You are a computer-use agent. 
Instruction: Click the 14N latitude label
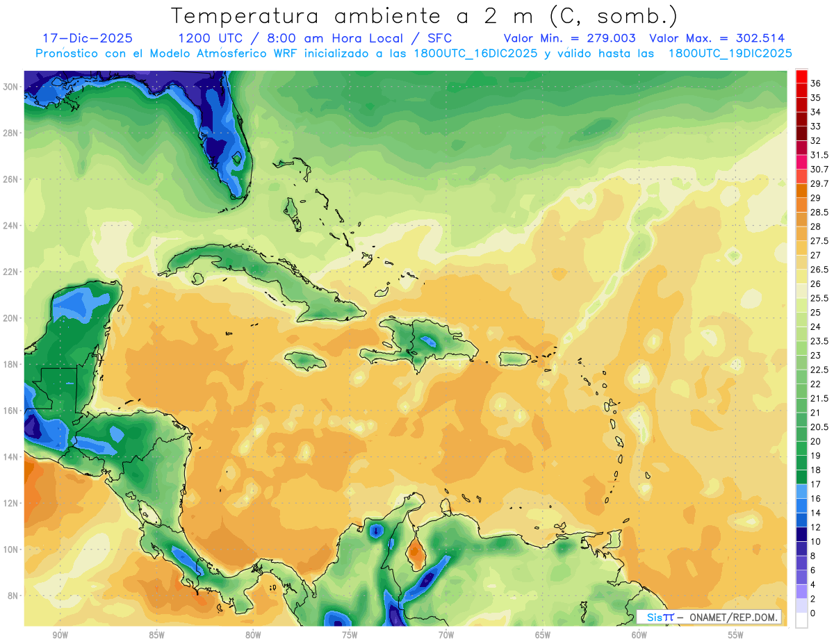[11, 457]
